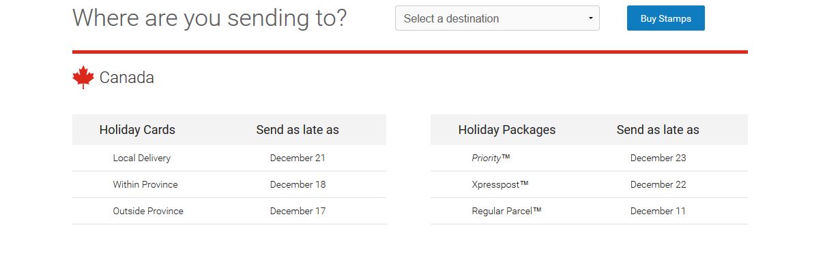Click the Regular Parcel™ row
Image resolution: width=825 pixels, height=253 pixels.
coord(589,211)
